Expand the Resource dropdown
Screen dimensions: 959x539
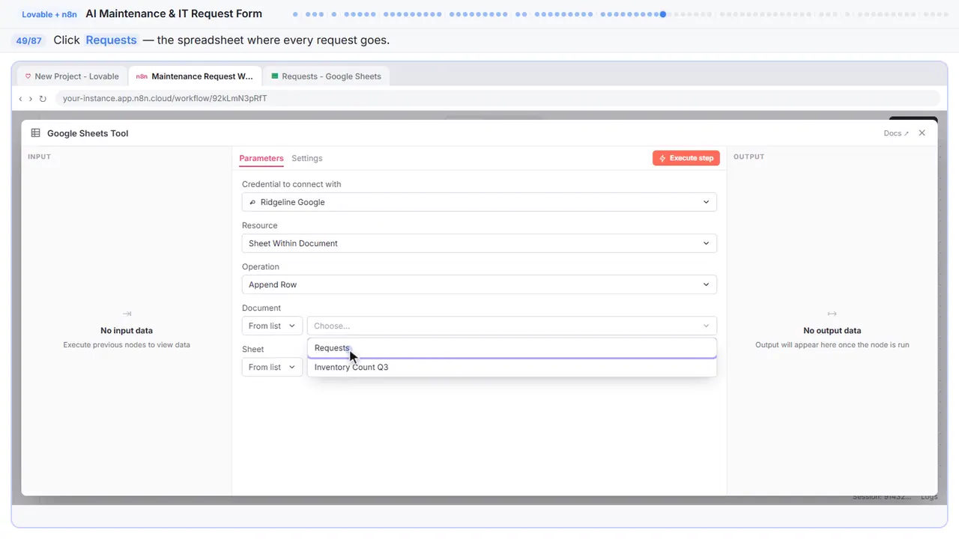tap(479, 243)
